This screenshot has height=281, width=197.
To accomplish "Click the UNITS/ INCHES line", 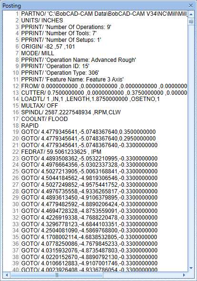I will point(42,20).
